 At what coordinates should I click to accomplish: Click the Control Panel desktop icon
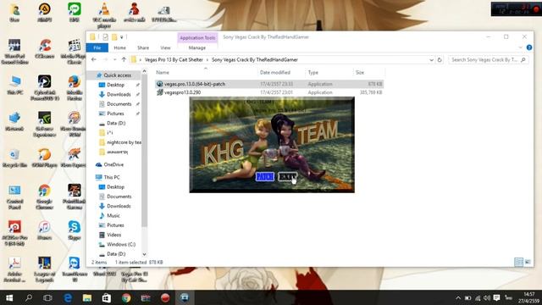click(14, 197)
